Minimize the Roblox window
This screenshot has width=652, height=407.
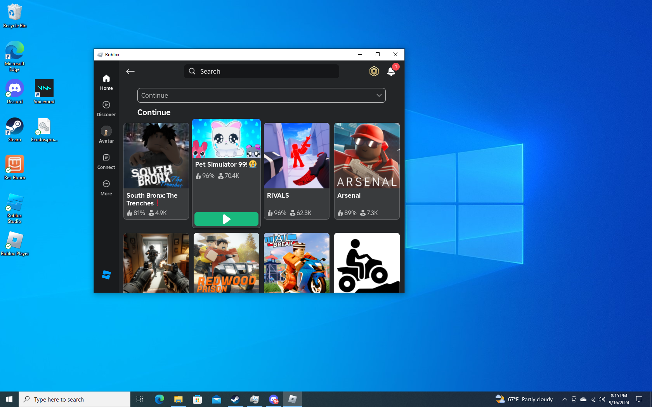coord(360,54)
